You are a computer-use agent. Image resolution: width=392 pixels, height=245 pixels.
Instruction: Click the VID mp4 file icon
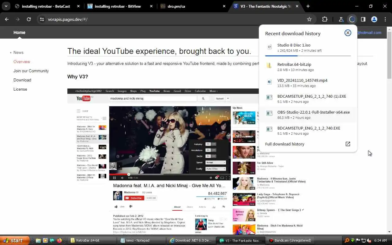(x=269, y=82)
